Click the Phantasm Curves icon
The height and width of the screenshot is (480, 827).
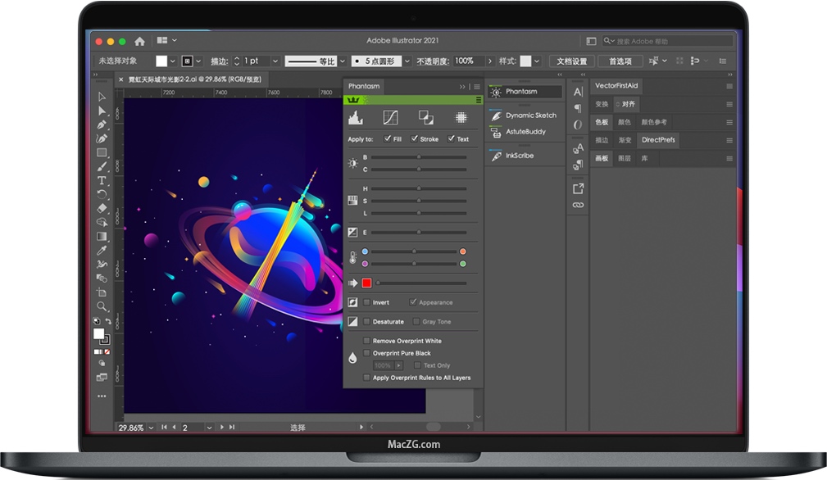(x=391, y=118)
